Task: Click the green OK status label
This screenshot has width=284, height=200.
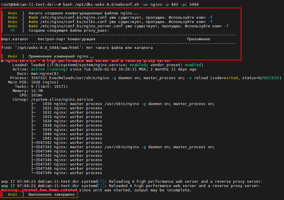Action: click(x=13, y=31)
